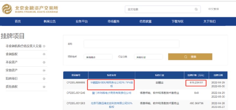The height and width of the screenshot is (110, 236).
Task: Switch language via 中文繁体 link
Action: pos(214,9)
